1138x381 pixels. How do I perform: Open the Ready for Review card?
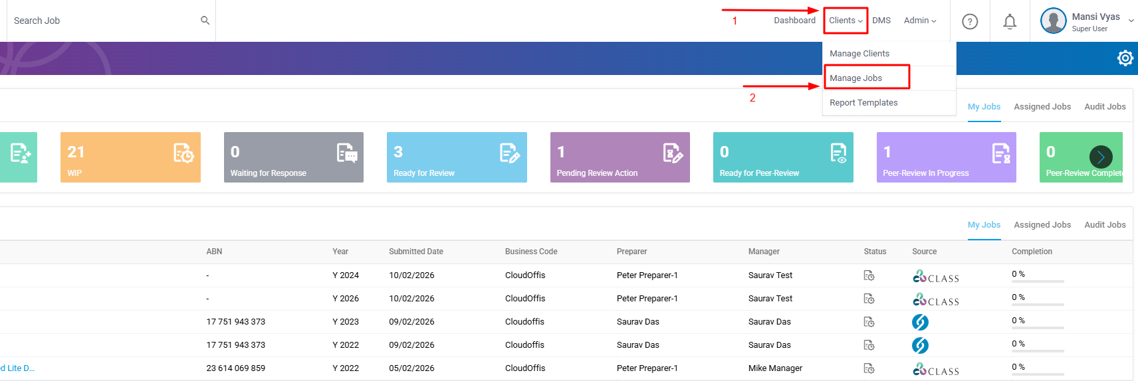point(457,157)
